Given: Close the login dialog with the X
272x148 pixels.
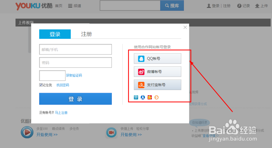Looking at the screenshot, I should pos(185,27).
